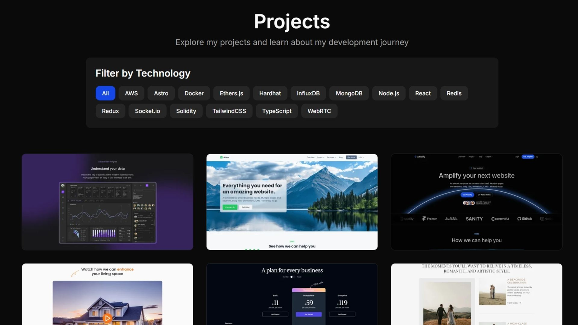The height and width of the screenshot is (325, 578).
Task: Choose the Redis filter chip
Action: 454,93
